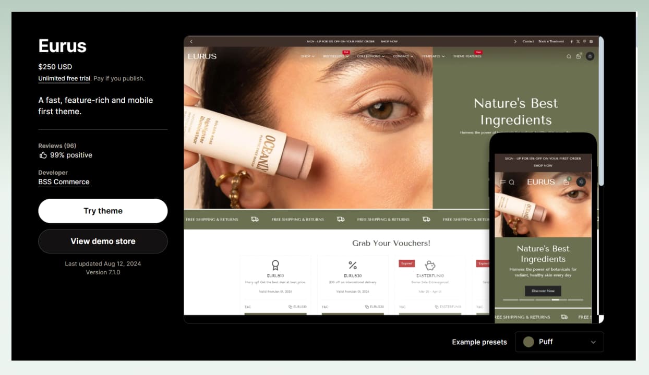Click the EURUS logo in desktop preview
Screen dimensions: 649x375
pyautogui.click(x=202, y=56)
